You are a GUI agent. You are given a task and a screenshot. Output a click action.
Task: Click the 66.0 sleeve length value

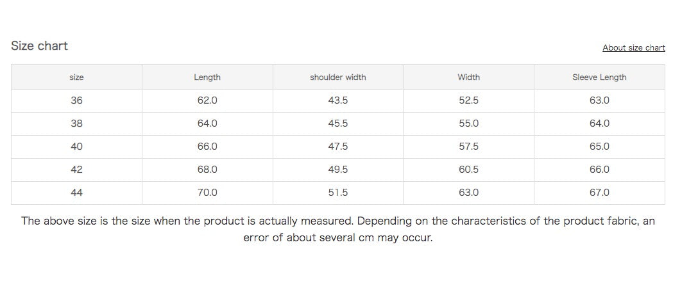599,170
